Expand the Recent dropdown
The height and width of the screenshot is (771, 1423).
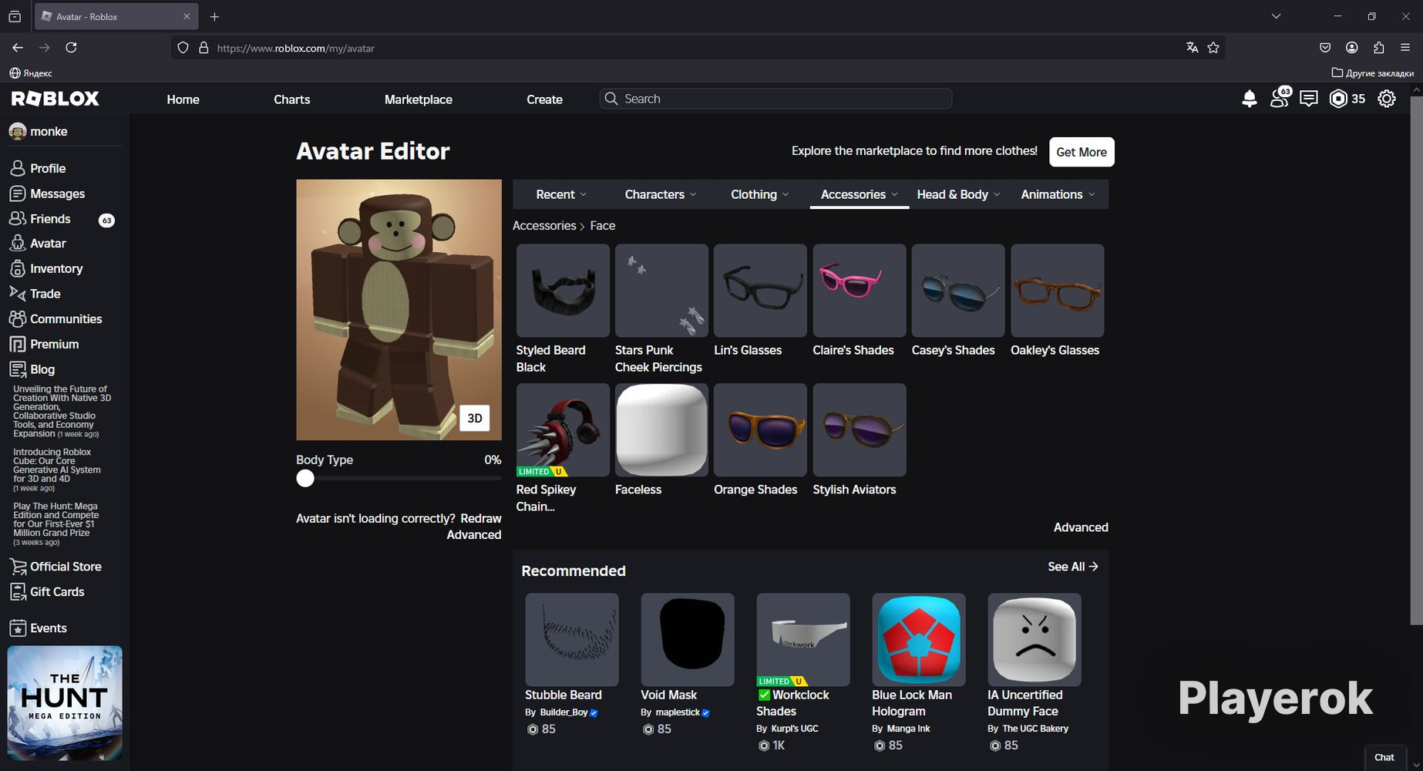(x=561, y=194)
